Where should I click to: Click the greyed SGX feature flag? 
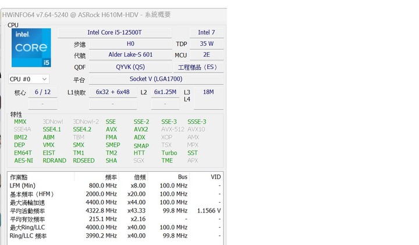(139, 161)
